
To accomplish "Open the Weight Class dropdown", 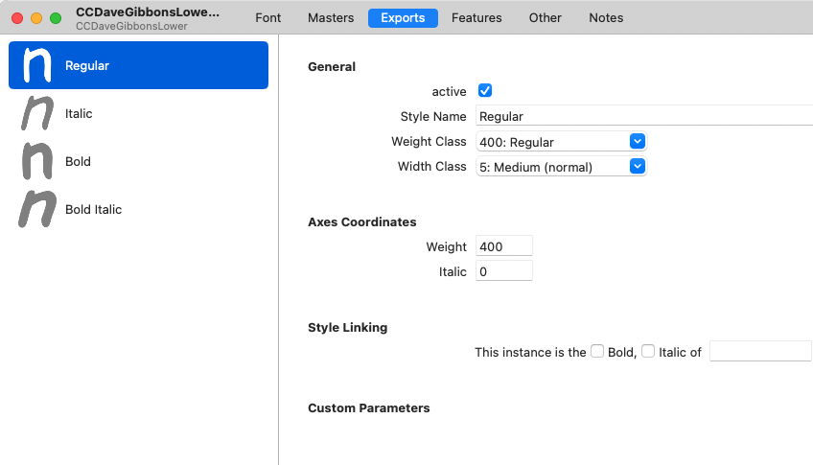I will coord(561,142).
